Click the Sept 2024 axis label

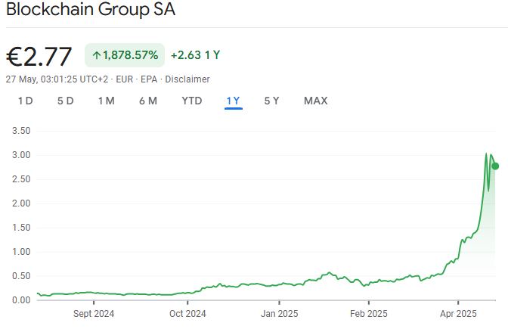pos(94,313)
